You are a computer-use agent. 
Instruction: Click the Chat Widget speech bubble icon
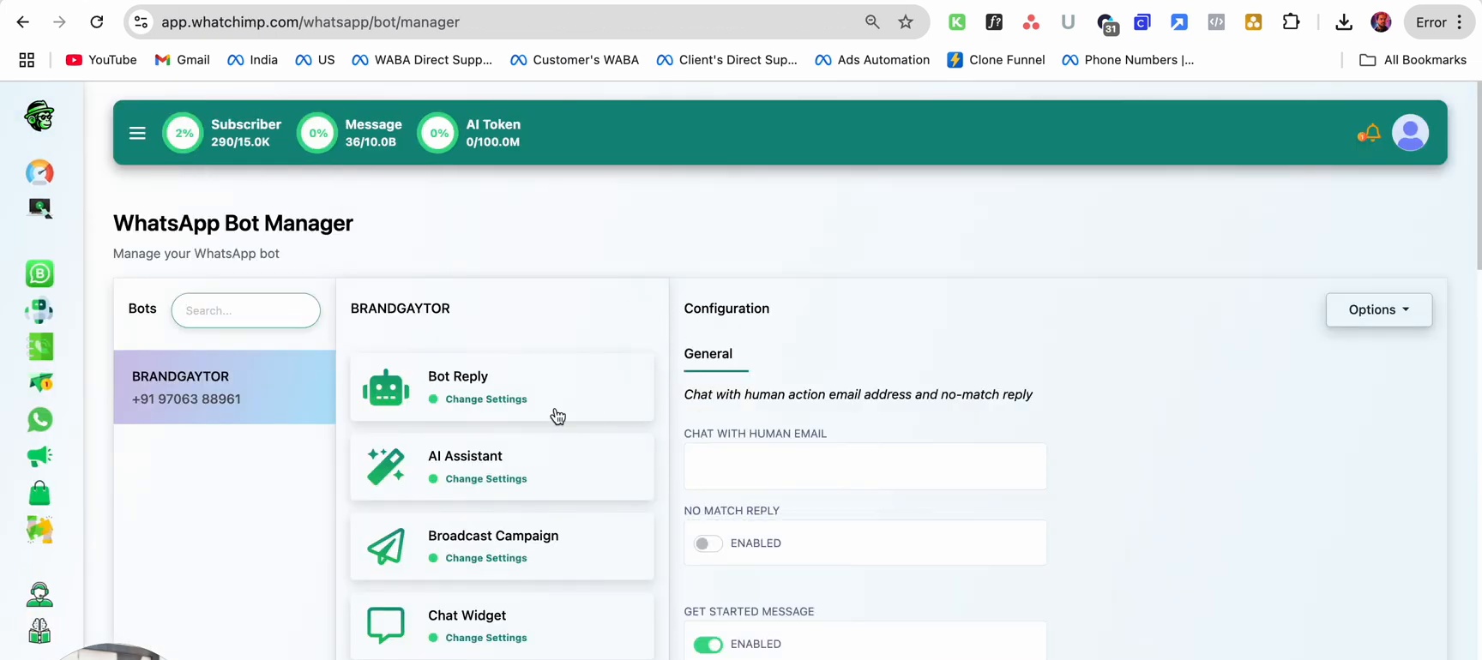tap(386, 626)
